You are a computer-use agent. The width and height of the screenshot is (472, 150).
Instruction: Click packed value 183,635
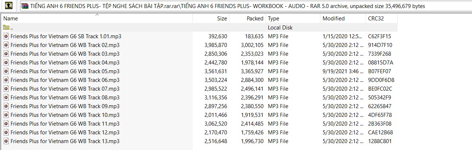coord(254,36)
